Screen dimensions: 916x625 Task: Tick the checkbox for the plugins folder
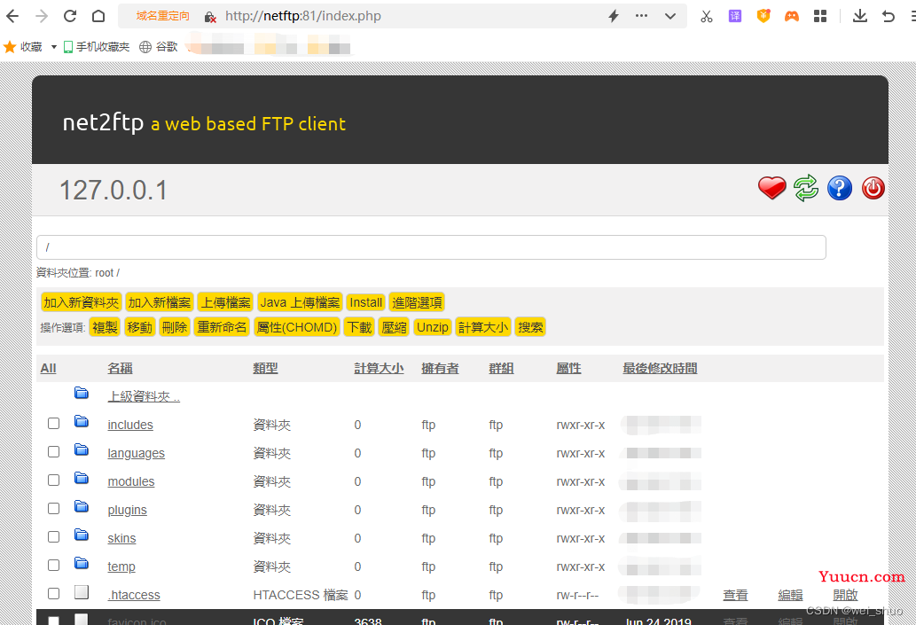pyautogui.click(x=54, y=508)
